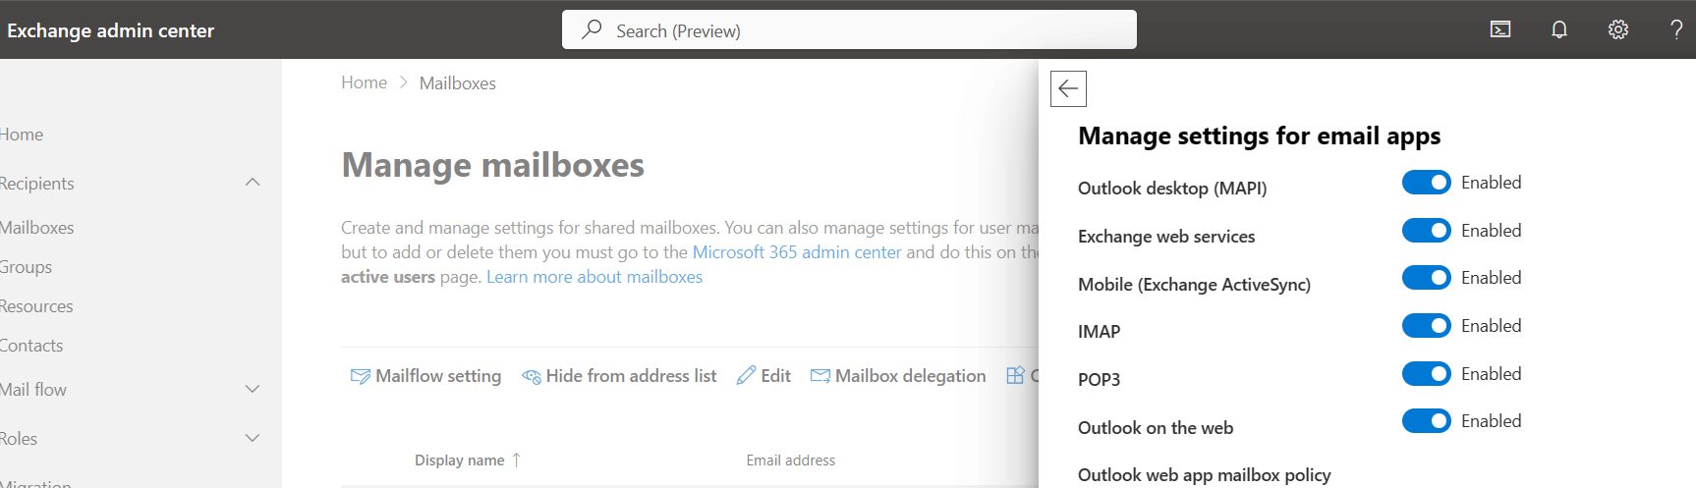Click the Mailflow setting envelope icon
Screen dimensions: 1696x488
(x=361, y=376)
